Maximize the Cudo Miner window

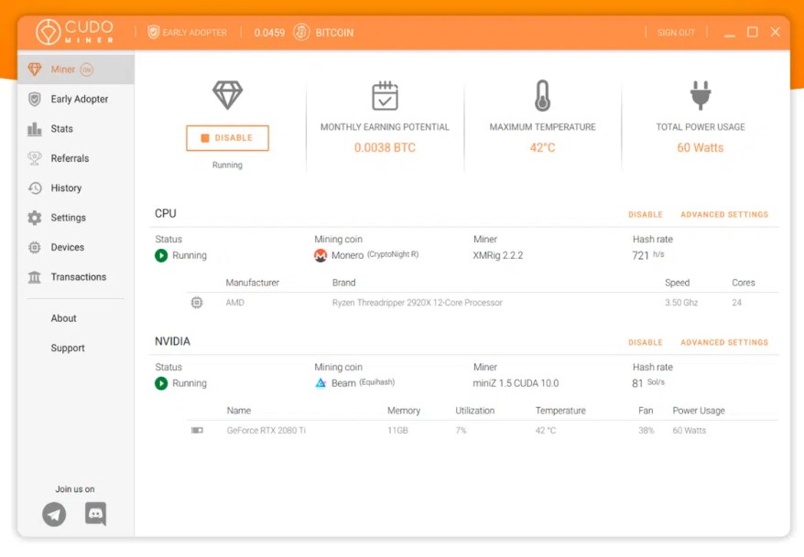752,32
